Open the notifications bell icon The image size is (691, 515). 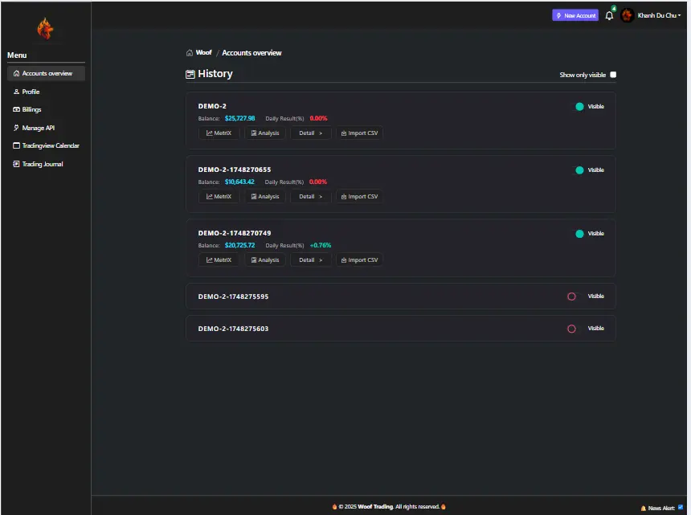[609, 15]
